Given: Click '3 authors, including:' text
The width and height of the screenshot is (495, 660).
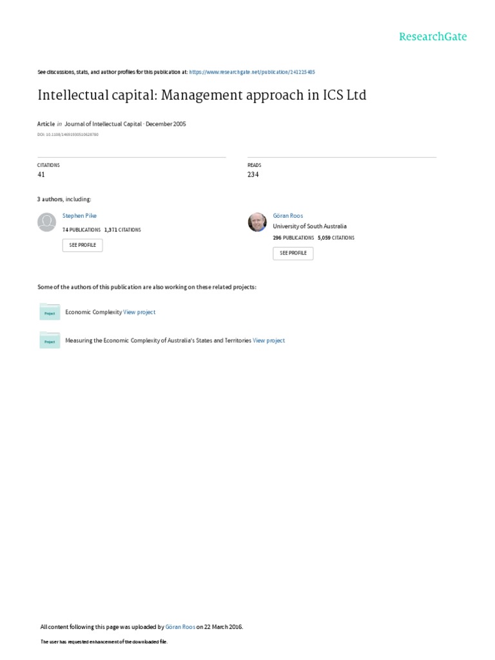Looking at the screenshot, I should pyautogui.click(x=64, y=199).
